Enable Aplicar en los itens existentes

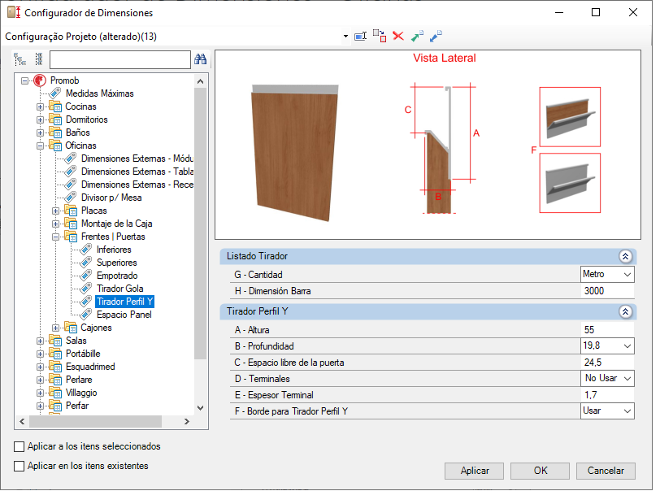click(19, 466)
